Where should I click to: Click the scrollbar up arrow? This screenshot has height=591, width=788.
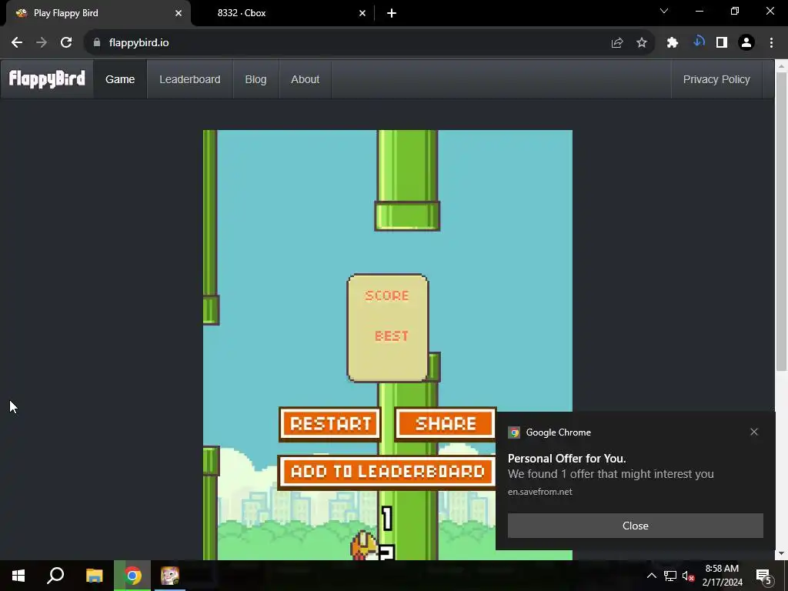[x=781, y=65]
